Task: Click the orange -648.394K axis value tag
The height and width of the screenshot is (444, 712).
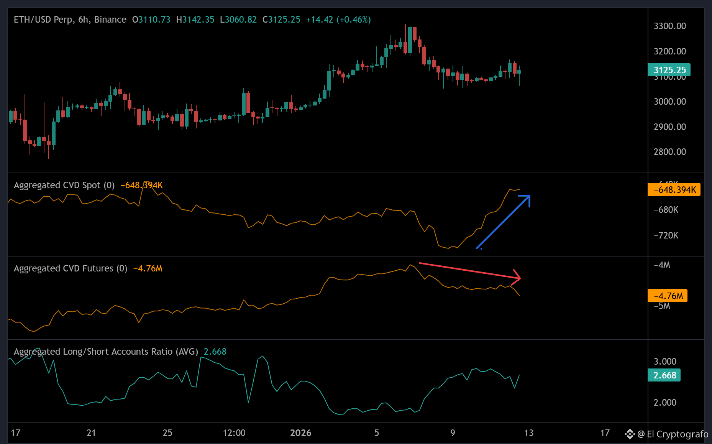Action: tap(674, 190)
